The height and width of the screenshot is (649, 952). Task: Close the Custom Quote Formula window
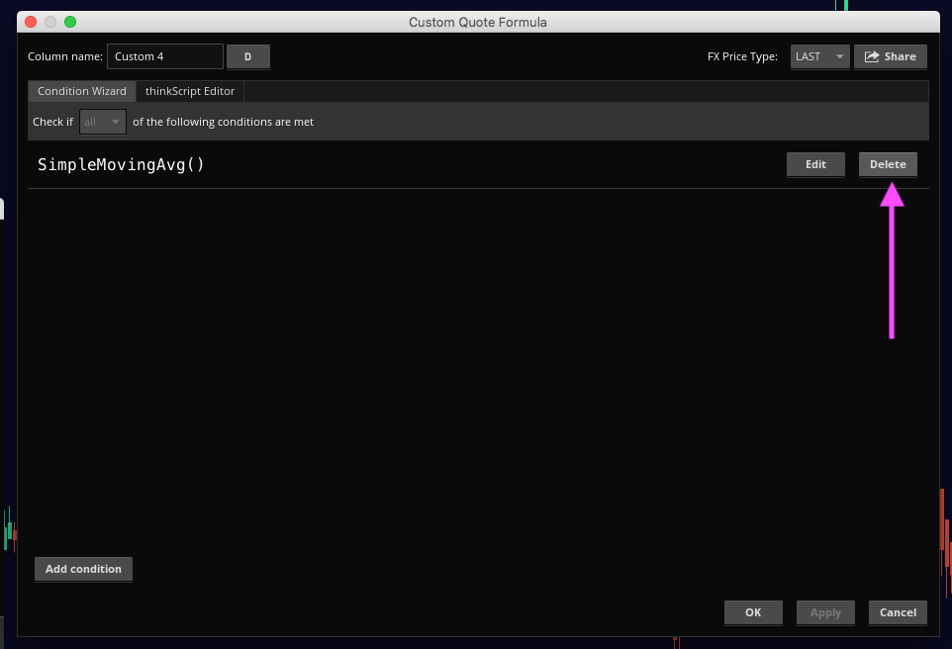[x=30, y=22]
